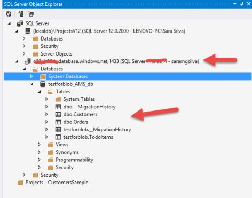Click the Add SQL Server toolbar icon
252x198 pixels.
coord(21,14)
